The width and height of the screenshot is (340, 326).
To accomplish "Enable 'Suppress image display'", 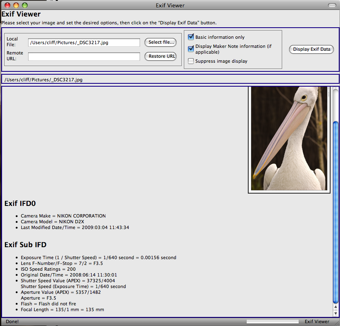I will (190, 61).
